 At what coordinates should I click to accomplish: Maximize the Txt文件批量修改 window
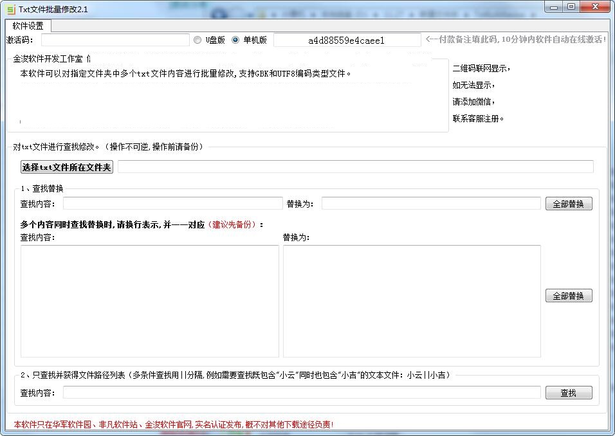click(x=571, y=6)
